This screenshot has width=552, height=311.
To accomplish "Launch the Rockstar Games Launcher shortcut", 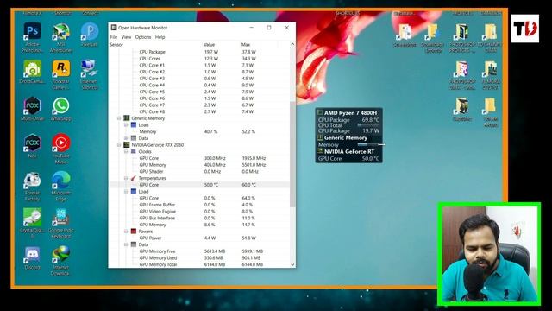I will (61, 68).
